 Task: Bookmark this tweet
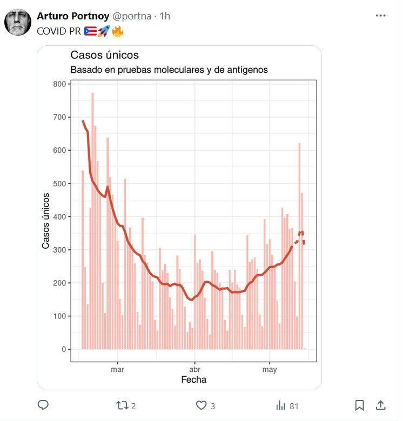tap(359, 405)
